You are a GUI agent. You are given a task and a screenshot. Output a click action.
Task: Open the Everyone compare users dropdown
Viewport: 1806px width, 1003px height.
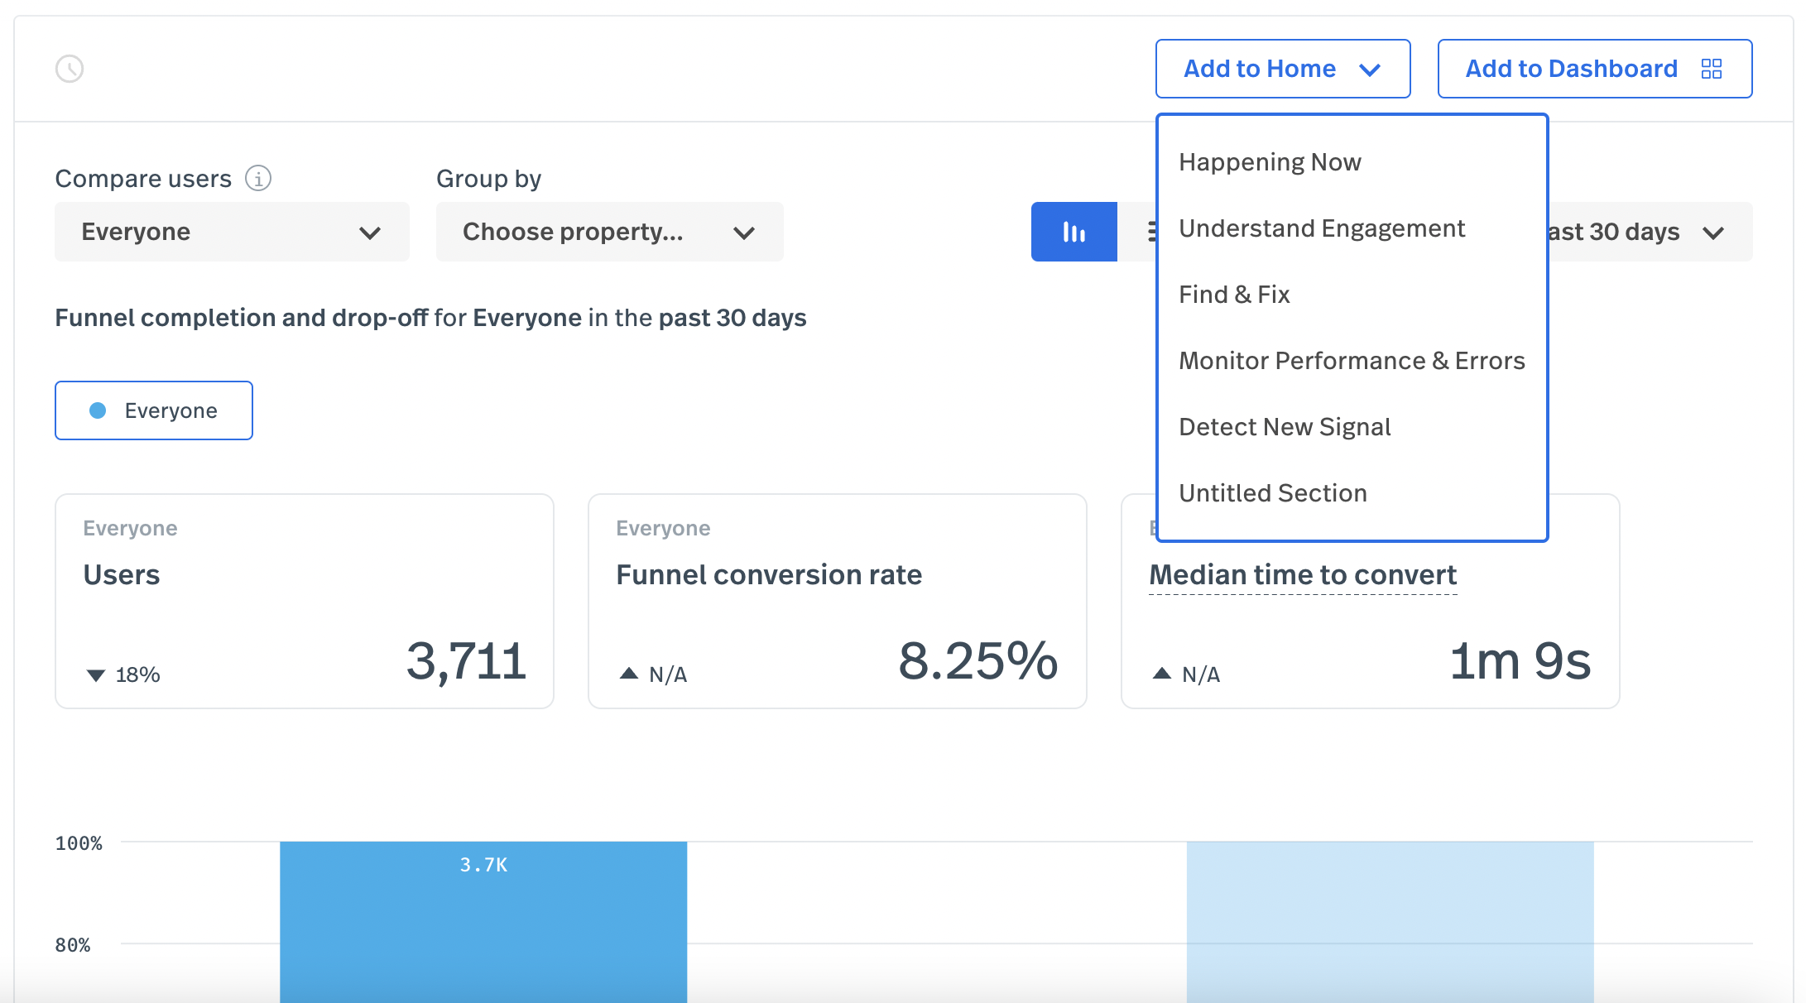232,232
